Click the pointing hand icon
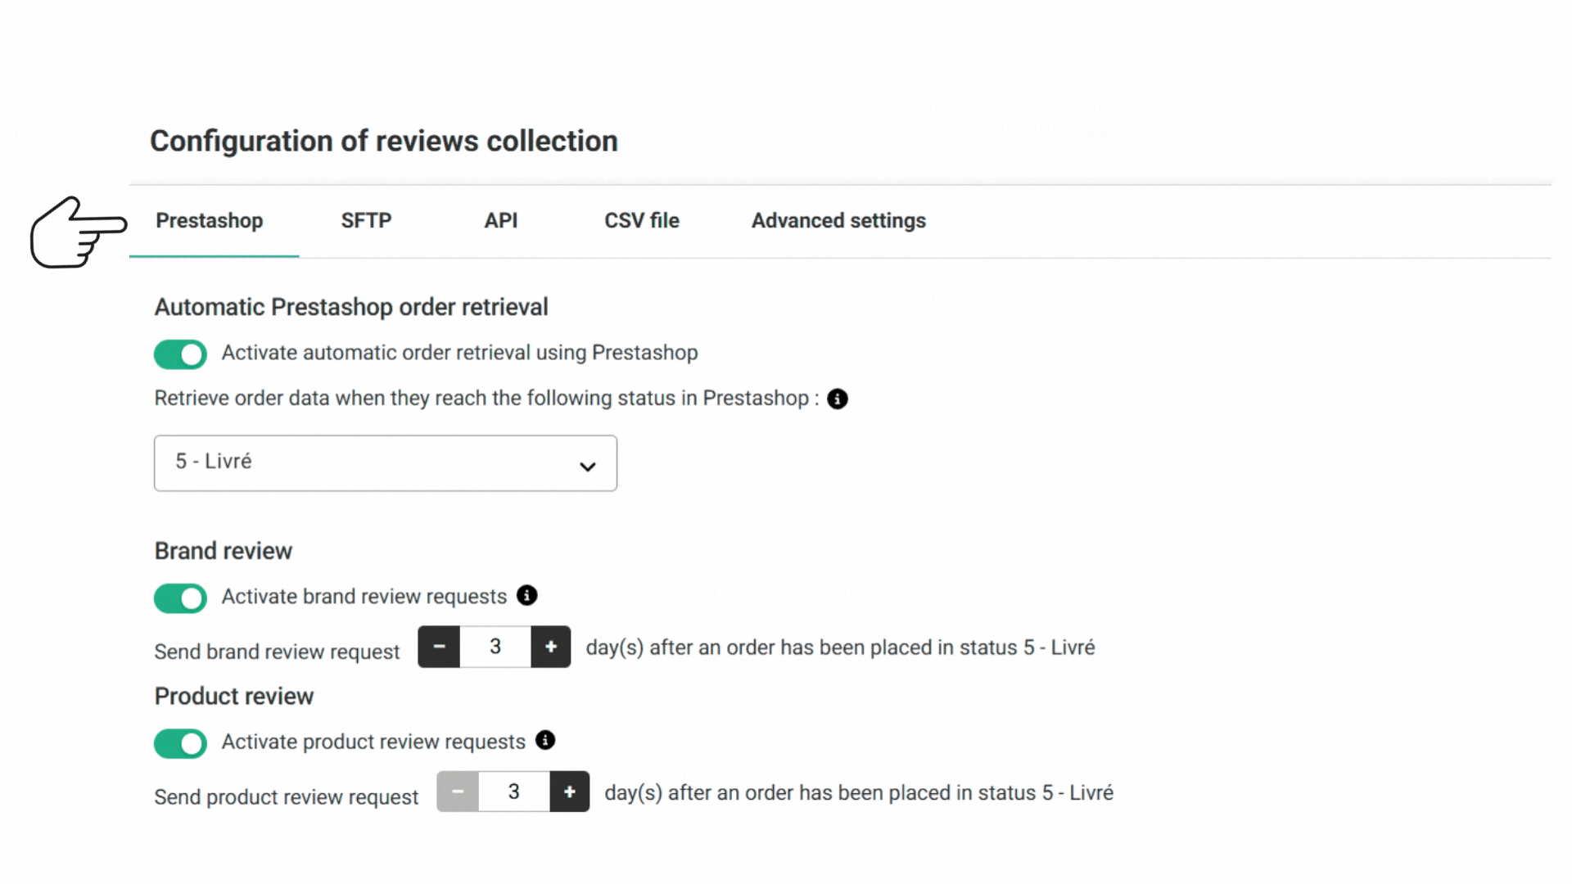The image size is (1572, 884). click(x=78, y=232)
